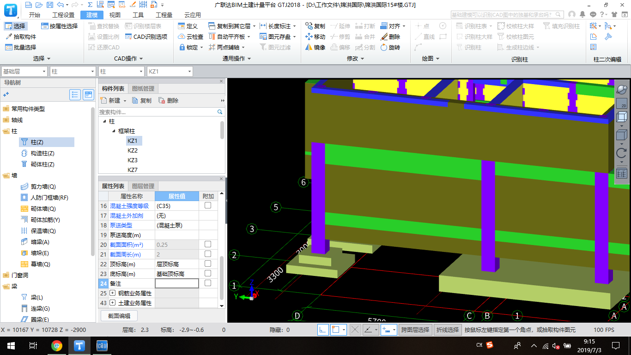Screen dimensions: 631x355
Task: Toggle 附加 checkbox for 底标高 row
Action: (x=208, y=274)
